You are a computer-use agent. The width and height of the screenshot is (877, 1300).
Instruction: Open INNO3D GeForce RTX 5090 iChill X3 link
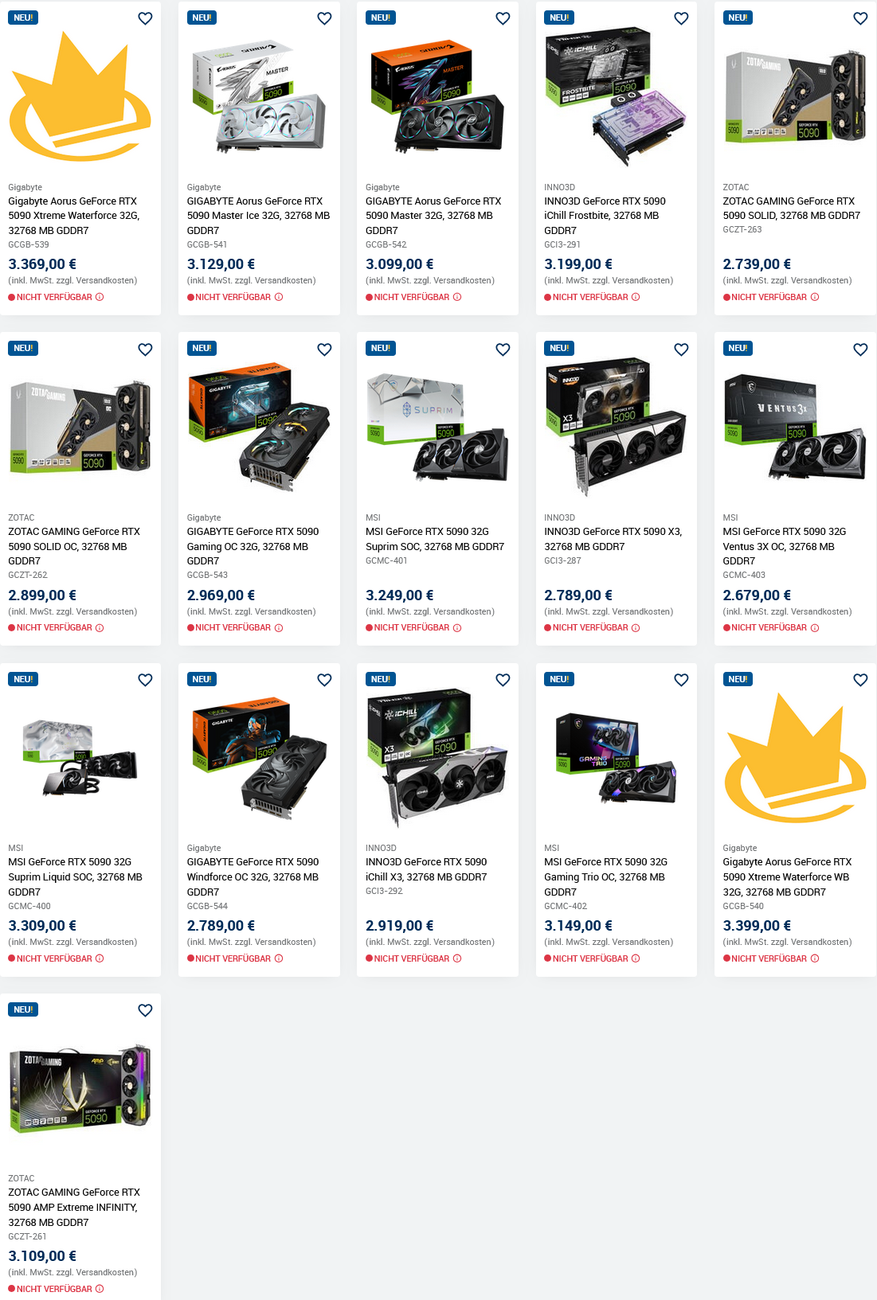(x=426, y=869)
